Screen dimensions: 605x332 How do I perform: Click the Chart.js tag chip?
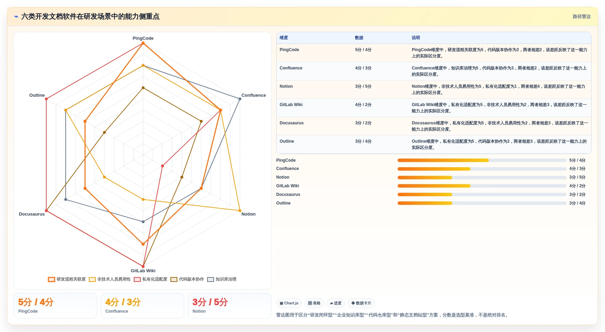pos(289,303)
